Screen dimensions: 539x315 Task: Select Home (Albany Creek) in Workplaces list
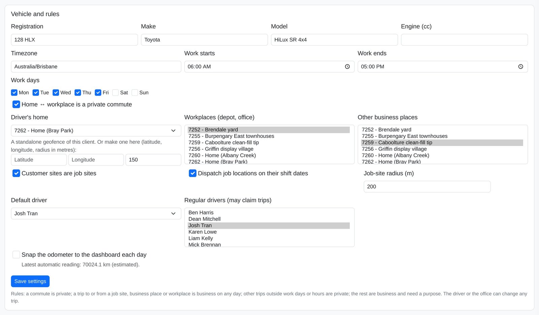tap(269, 155)
